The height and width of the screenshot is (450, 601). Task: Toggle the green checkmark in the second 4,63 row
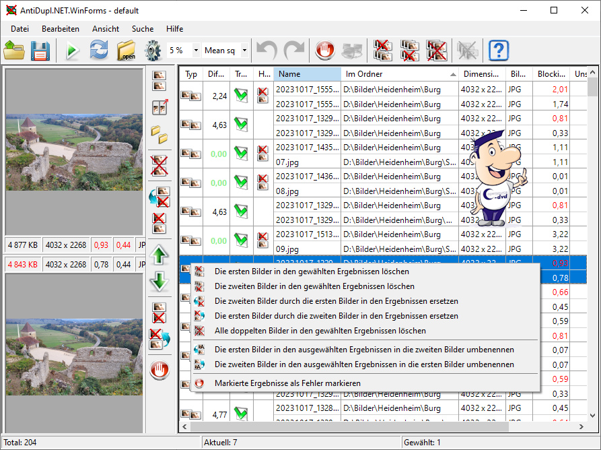point(241,212)
